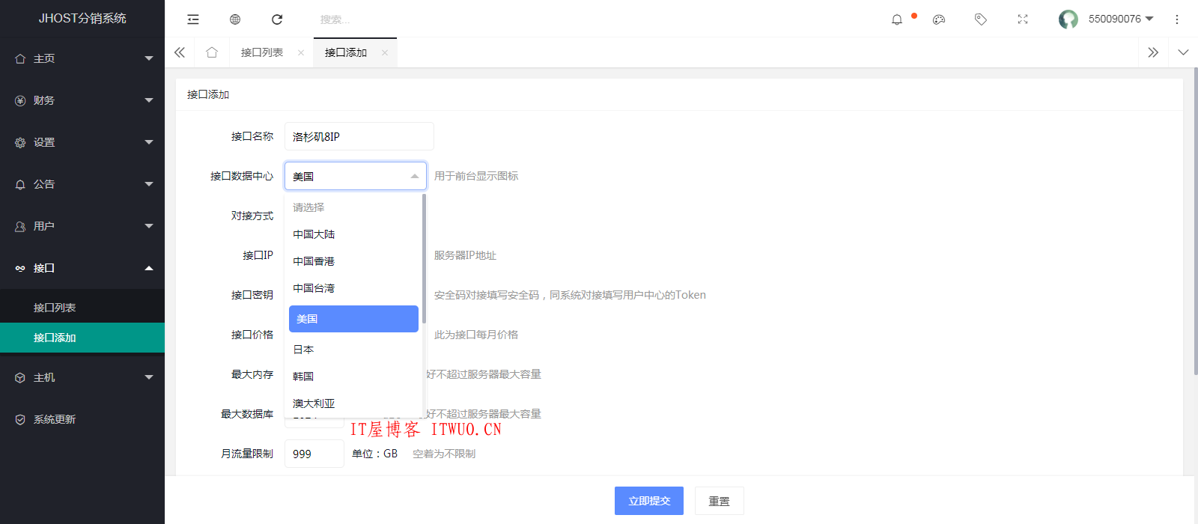Image resolution: width=1198 pixels, height=524 pixels.
Task: Expand the 主机 sidebar menu arrow
Action: point(149,377)
